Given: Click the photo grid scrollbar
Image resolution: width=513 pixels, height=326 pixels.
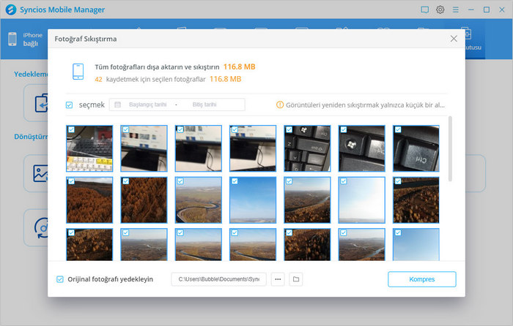Looking at the screenshot, I should click(450, 148).
